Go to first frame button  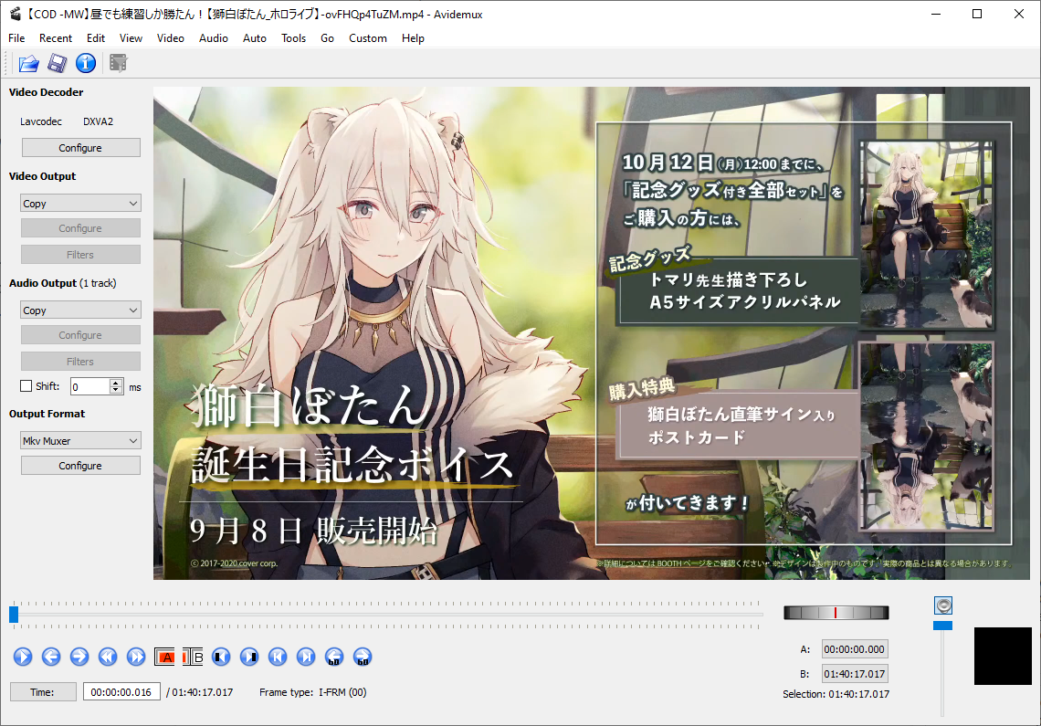tap(278, 657)
